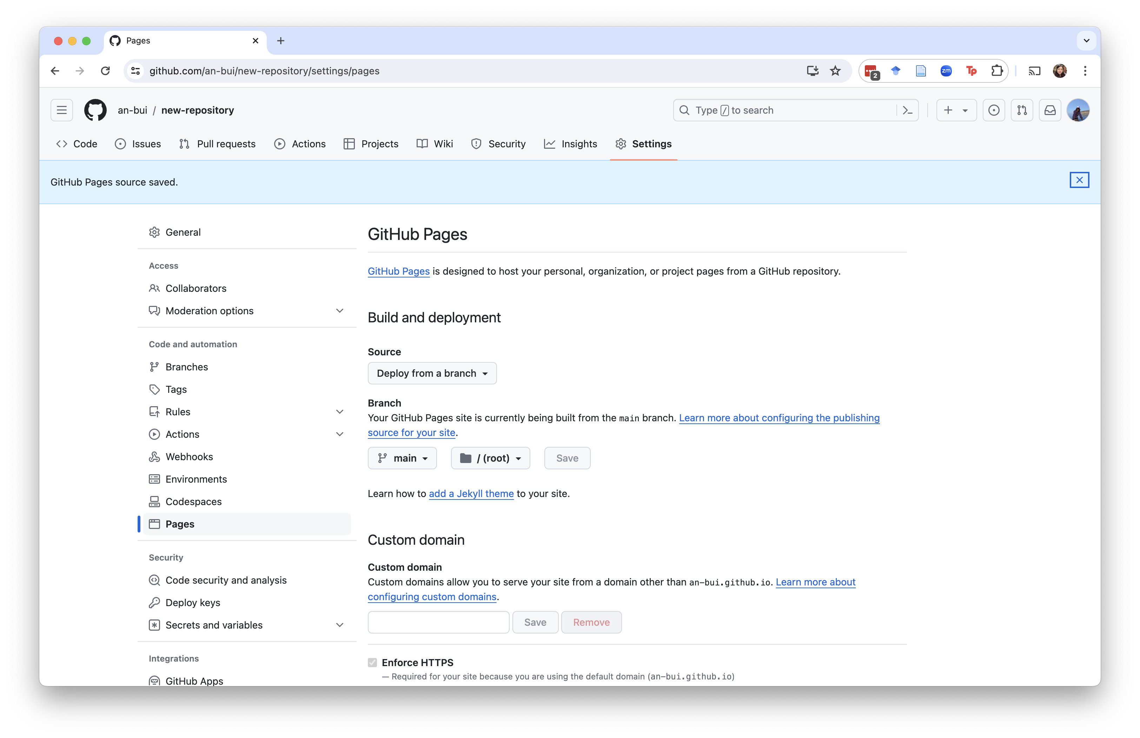Open the command palette icon

pos(907,110)
